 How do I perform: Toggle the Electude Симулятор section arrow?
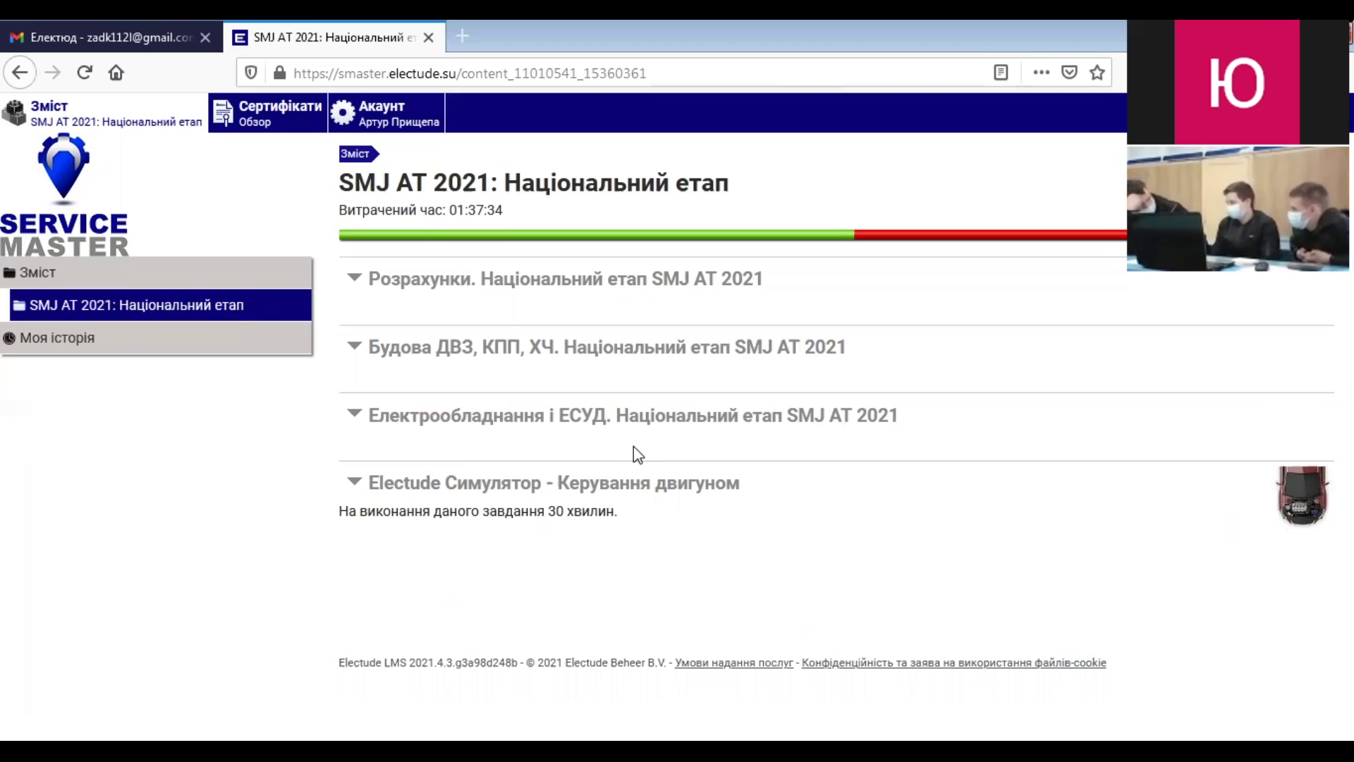click(354, 482)
